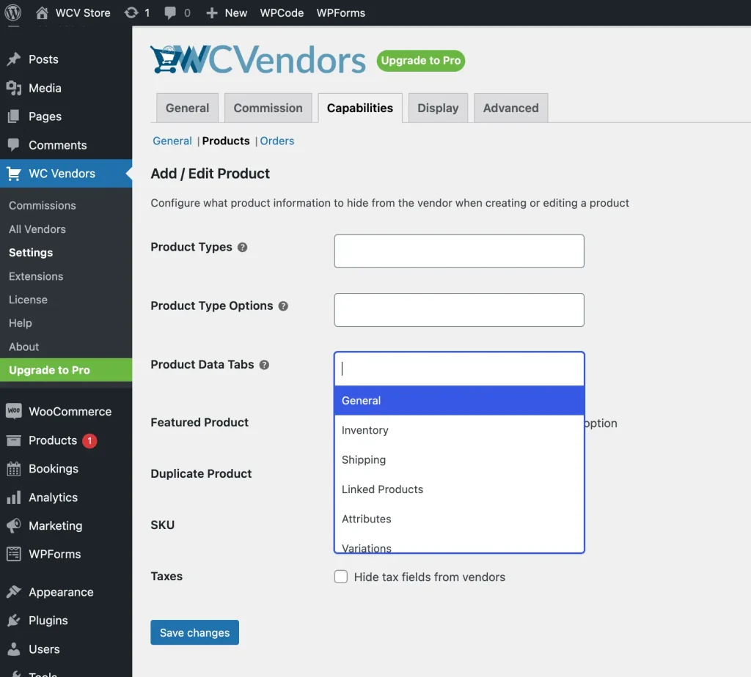Choose Inventory in the dropdown list
Viewport: 751px width, 677px height.
(459, 430)
